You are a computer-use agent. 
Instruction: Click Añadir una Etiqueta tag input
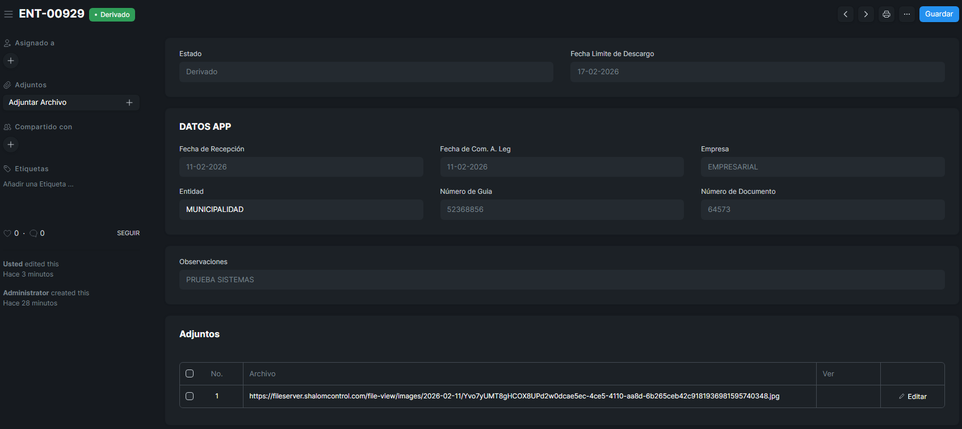39,184
